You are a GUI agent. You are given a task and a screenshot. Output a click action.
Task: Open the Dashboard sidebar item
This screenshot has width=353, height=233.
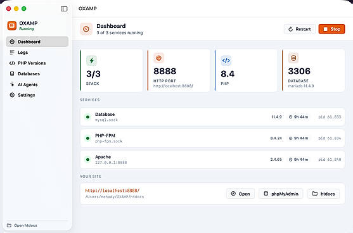[37, 42]
